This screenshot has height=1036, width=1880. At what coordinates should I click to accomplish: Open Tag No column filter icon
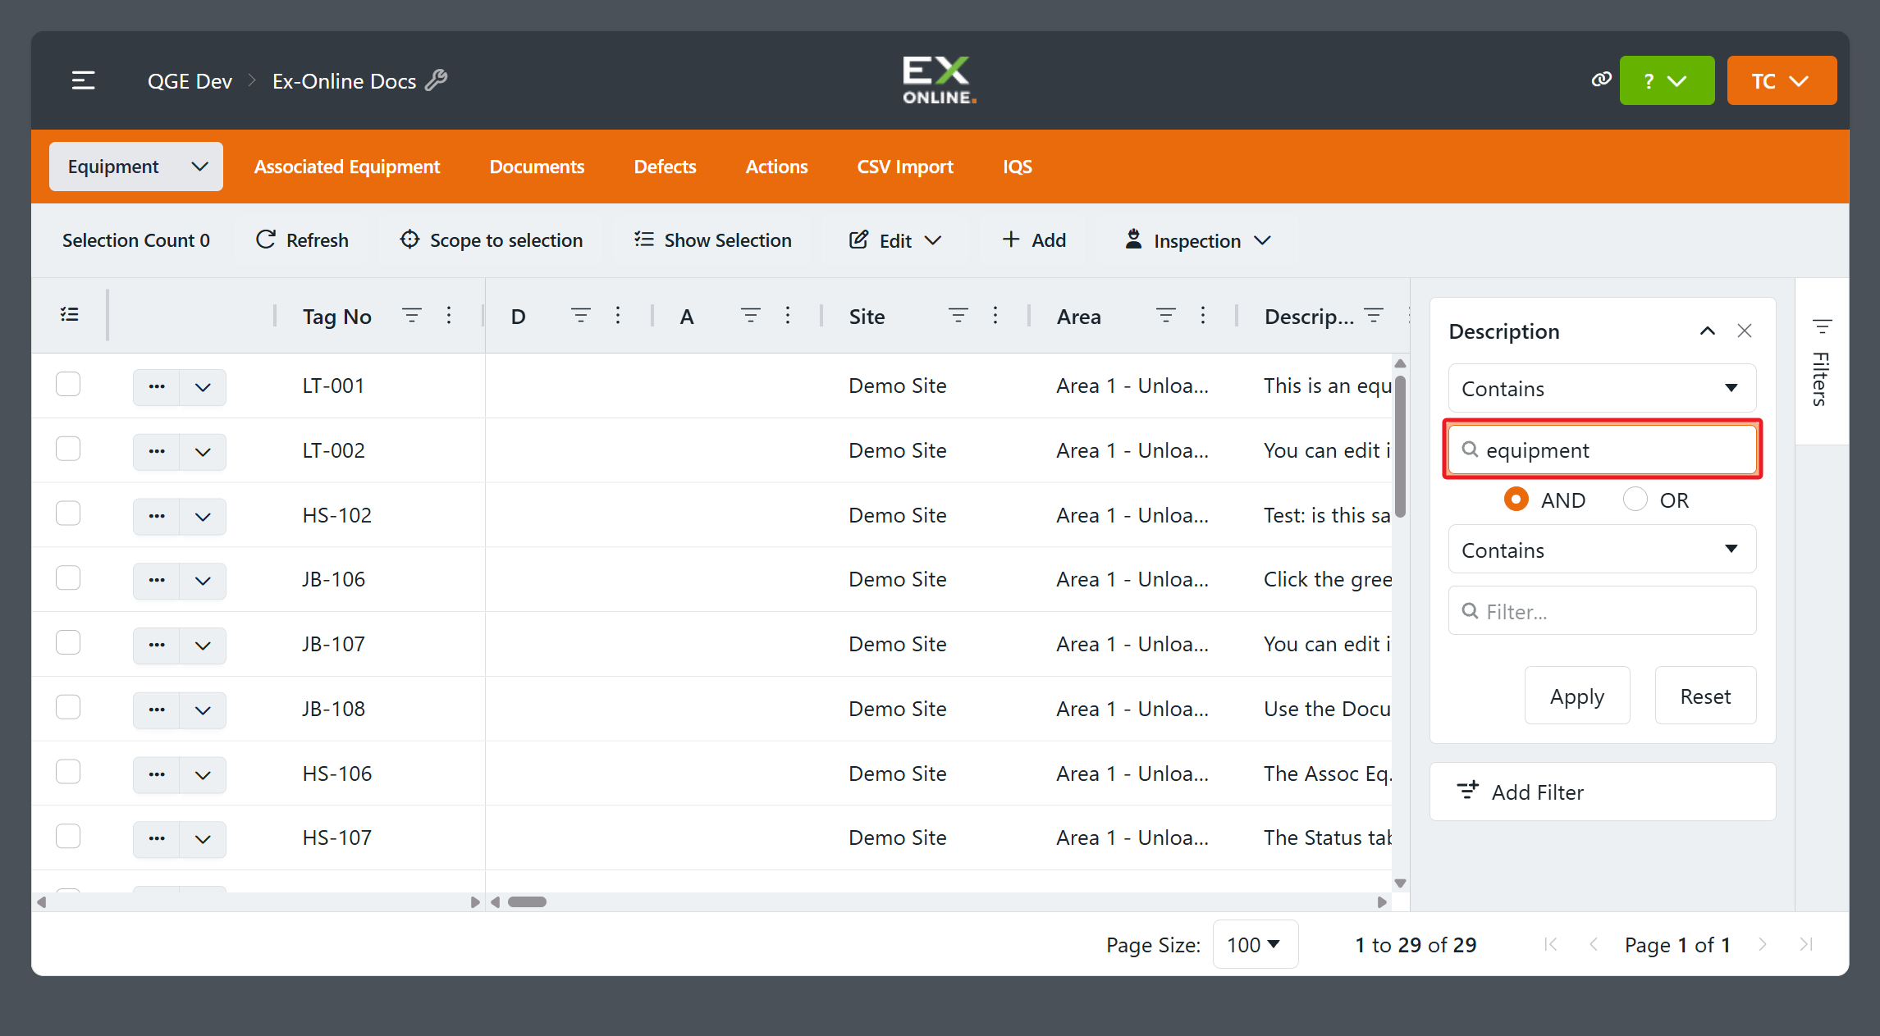click(x=412, y=316)
